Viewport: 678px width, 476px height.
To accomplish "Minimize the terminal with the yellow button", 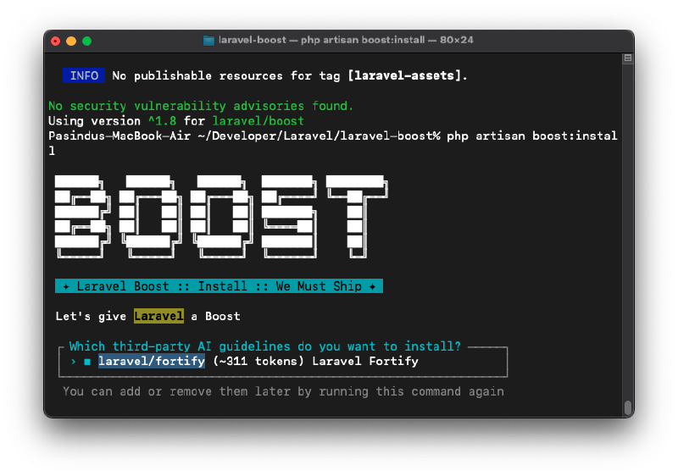I will point(71,41).
